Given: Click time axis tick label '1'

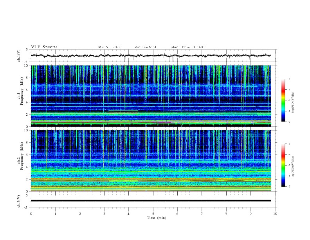Looking at the screenshot, I should [55, 214].
